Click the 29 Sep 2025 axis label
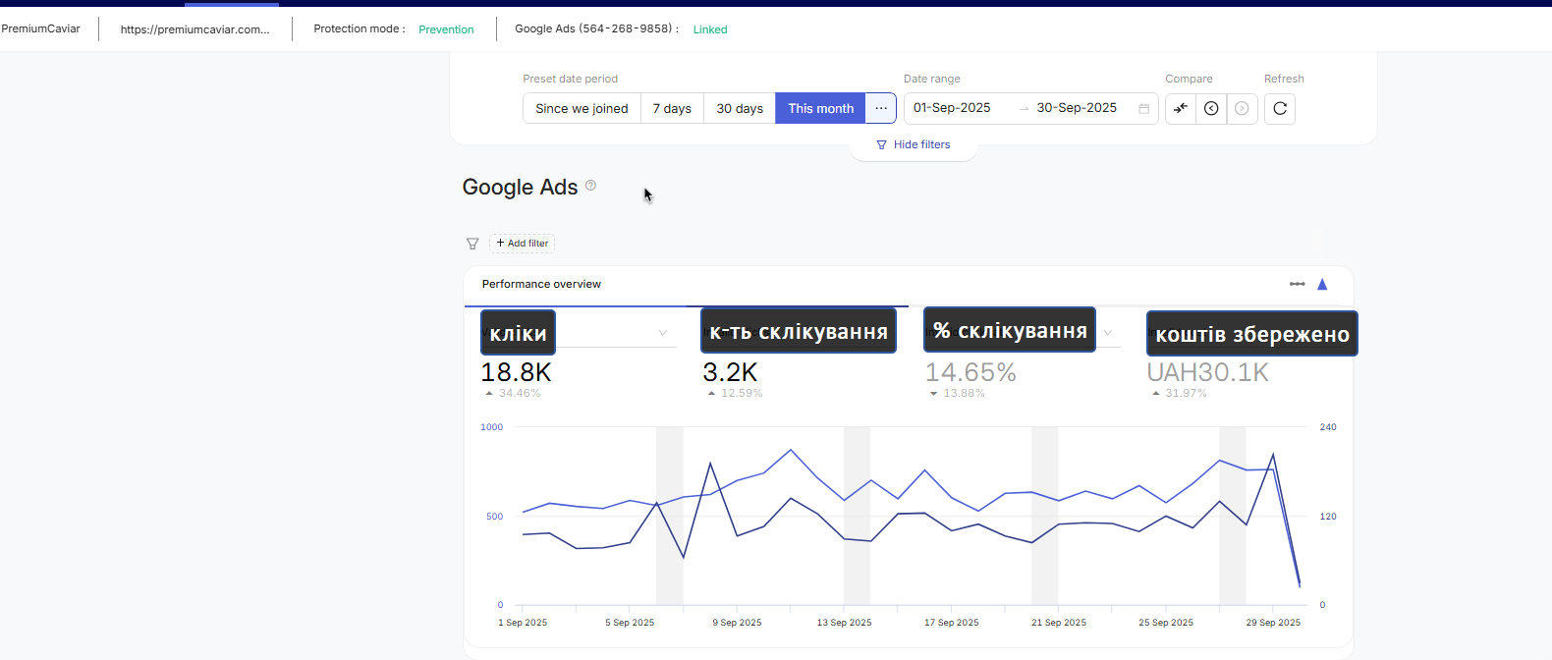Viewport: 1552px width, 660px height. [x=1273, y=623]
